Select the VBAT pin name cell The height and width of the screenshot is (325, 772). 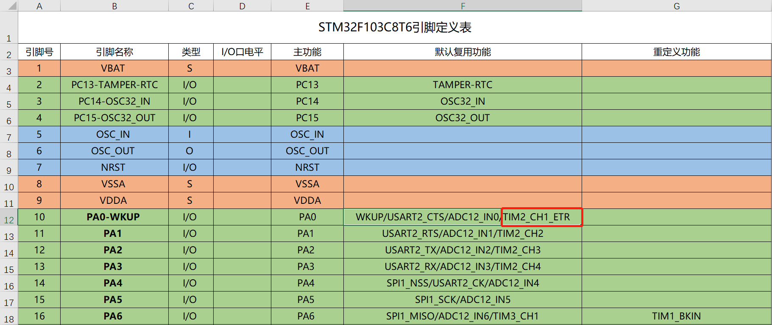pos(114,68)
